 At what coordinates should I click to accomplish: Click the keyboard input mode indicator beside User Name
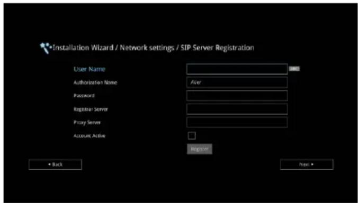click(x=294, y=69)
